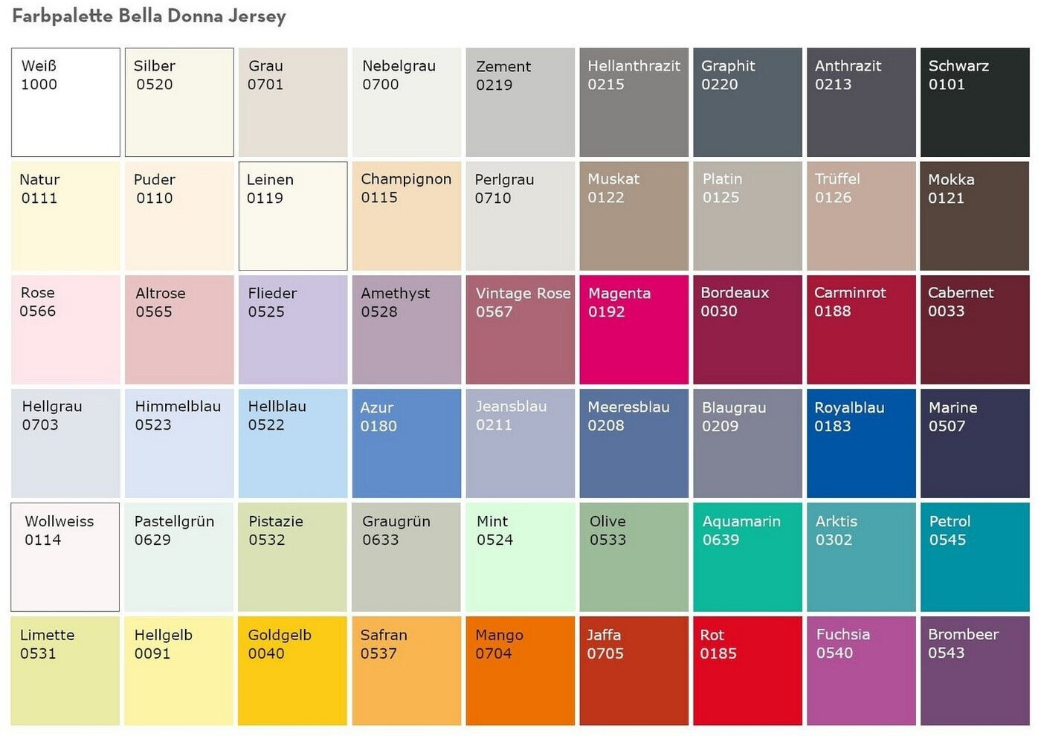Select the Vintage Rose 0567 swatch
1041x736 pixels.
point(520,330)
